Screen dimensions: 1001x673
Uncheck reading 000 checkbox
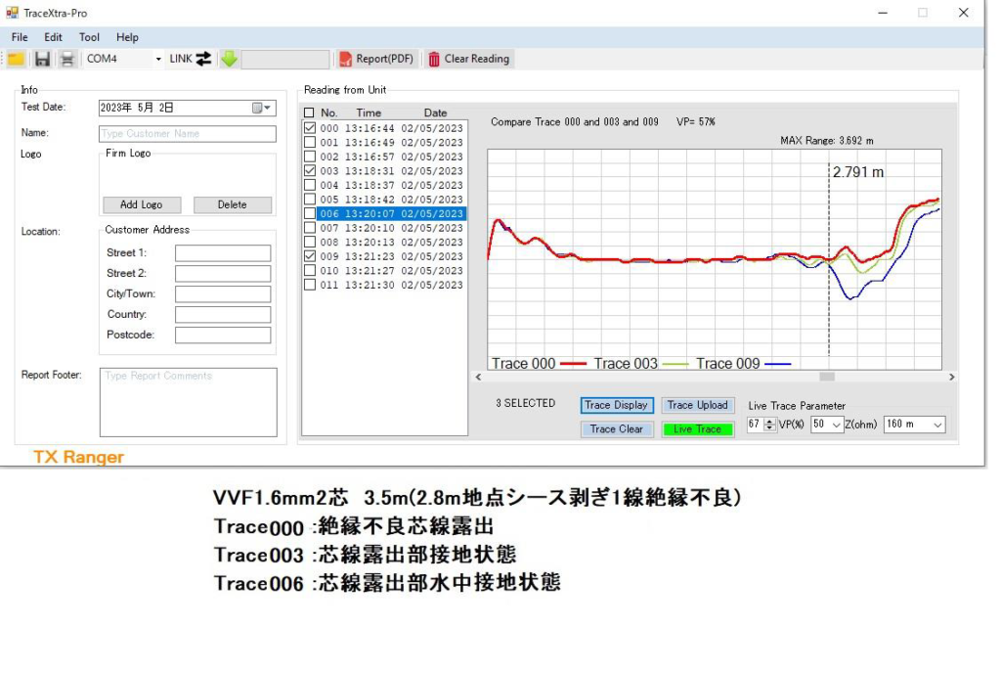[310, 128]
